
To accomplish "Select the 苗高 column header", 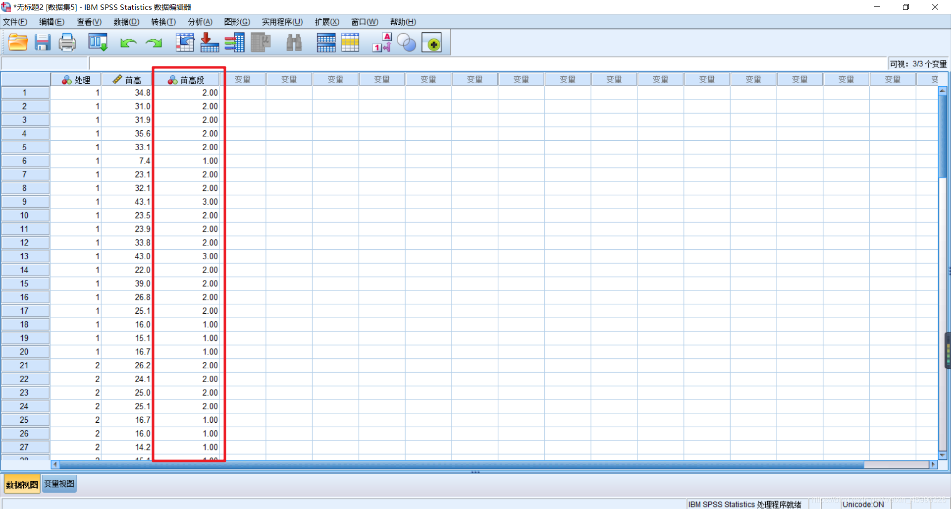I will (x=127, y=80).
